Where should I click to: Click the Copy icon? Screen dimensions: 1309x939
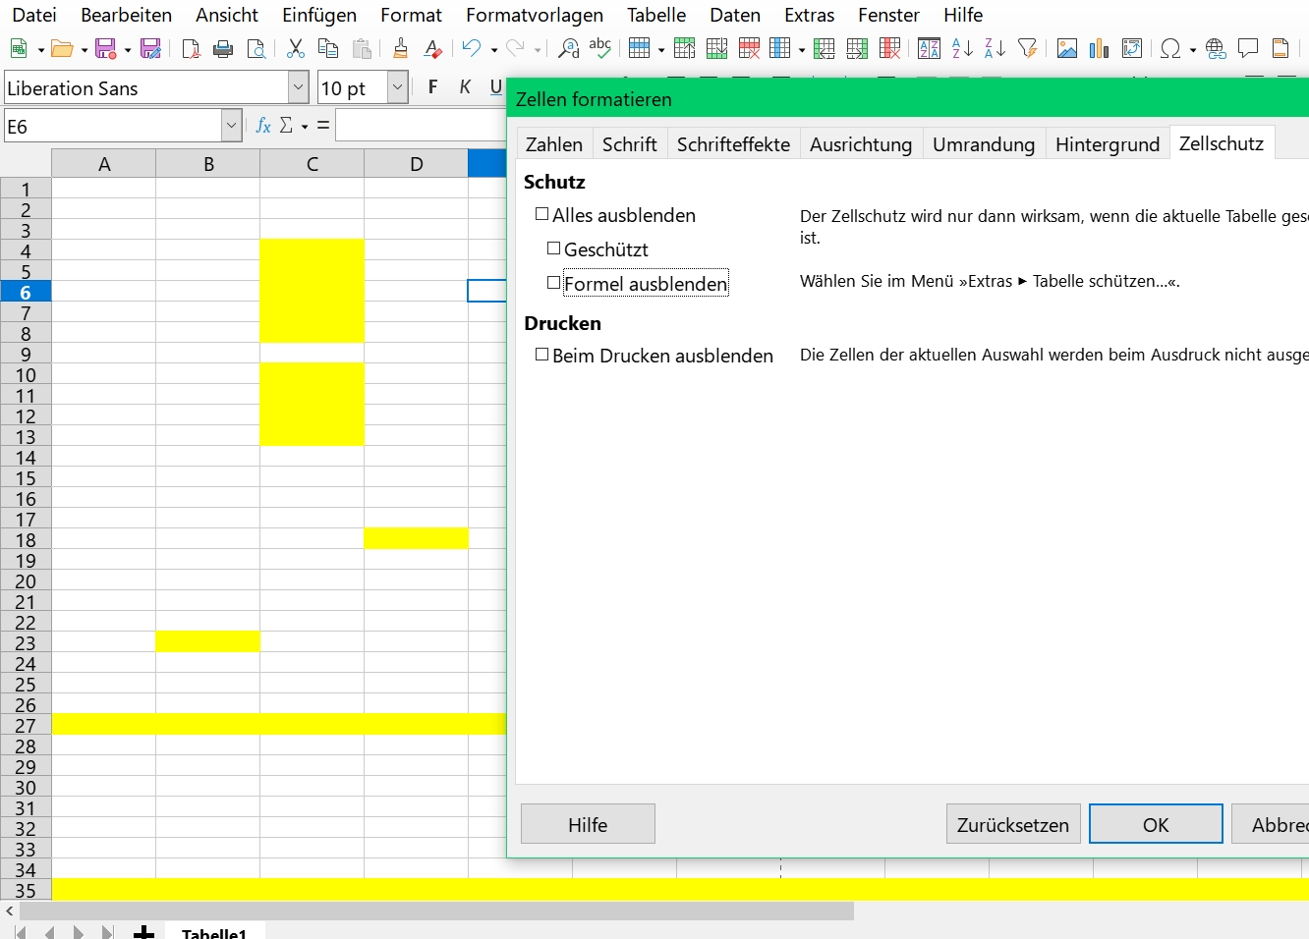(328, 48)
